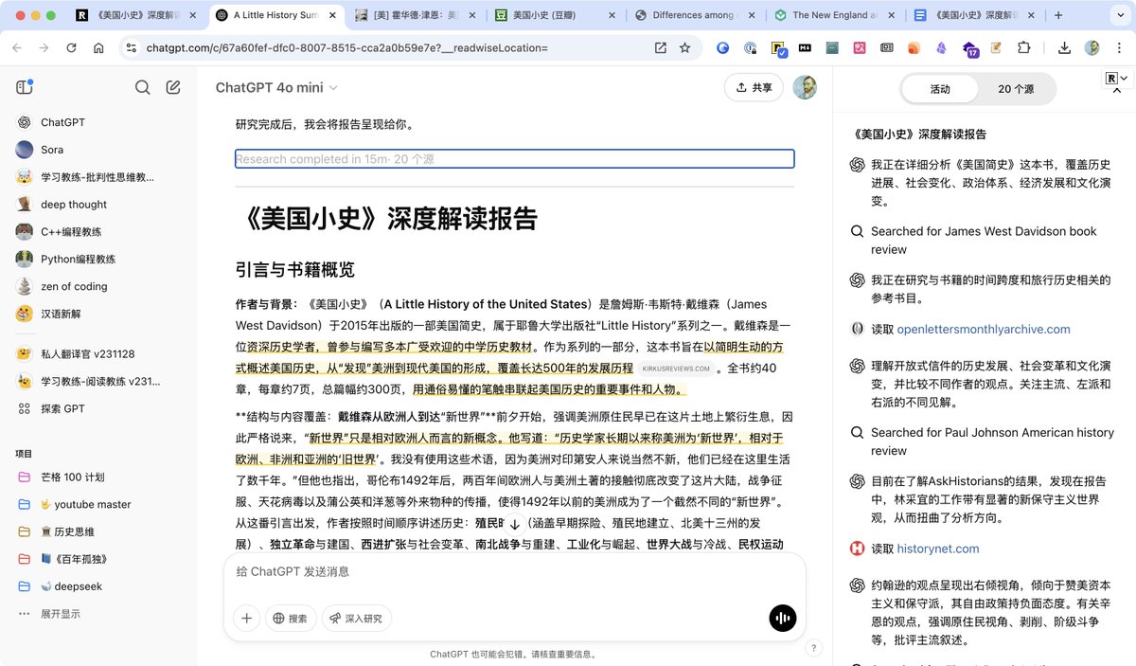Open the ChatGPT 4o mini model dropdown
This screenshot has height=666, width=1136.
pos(276,87)
